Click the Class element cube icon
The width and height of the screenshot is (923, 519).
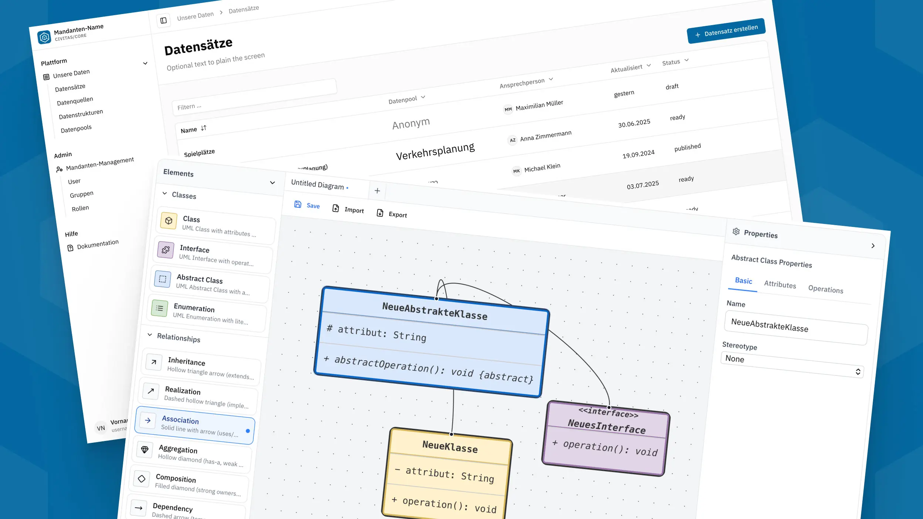[x=169, y=221]
